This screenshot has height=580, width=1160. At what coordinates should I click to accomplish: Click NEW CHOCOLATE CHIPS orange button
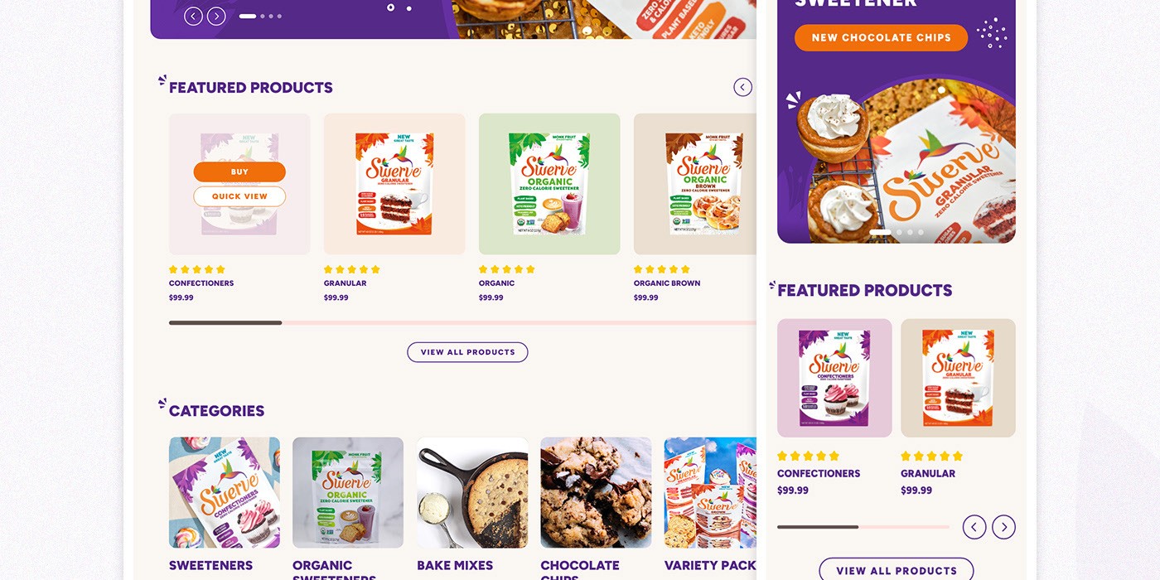tap(881, 37)
